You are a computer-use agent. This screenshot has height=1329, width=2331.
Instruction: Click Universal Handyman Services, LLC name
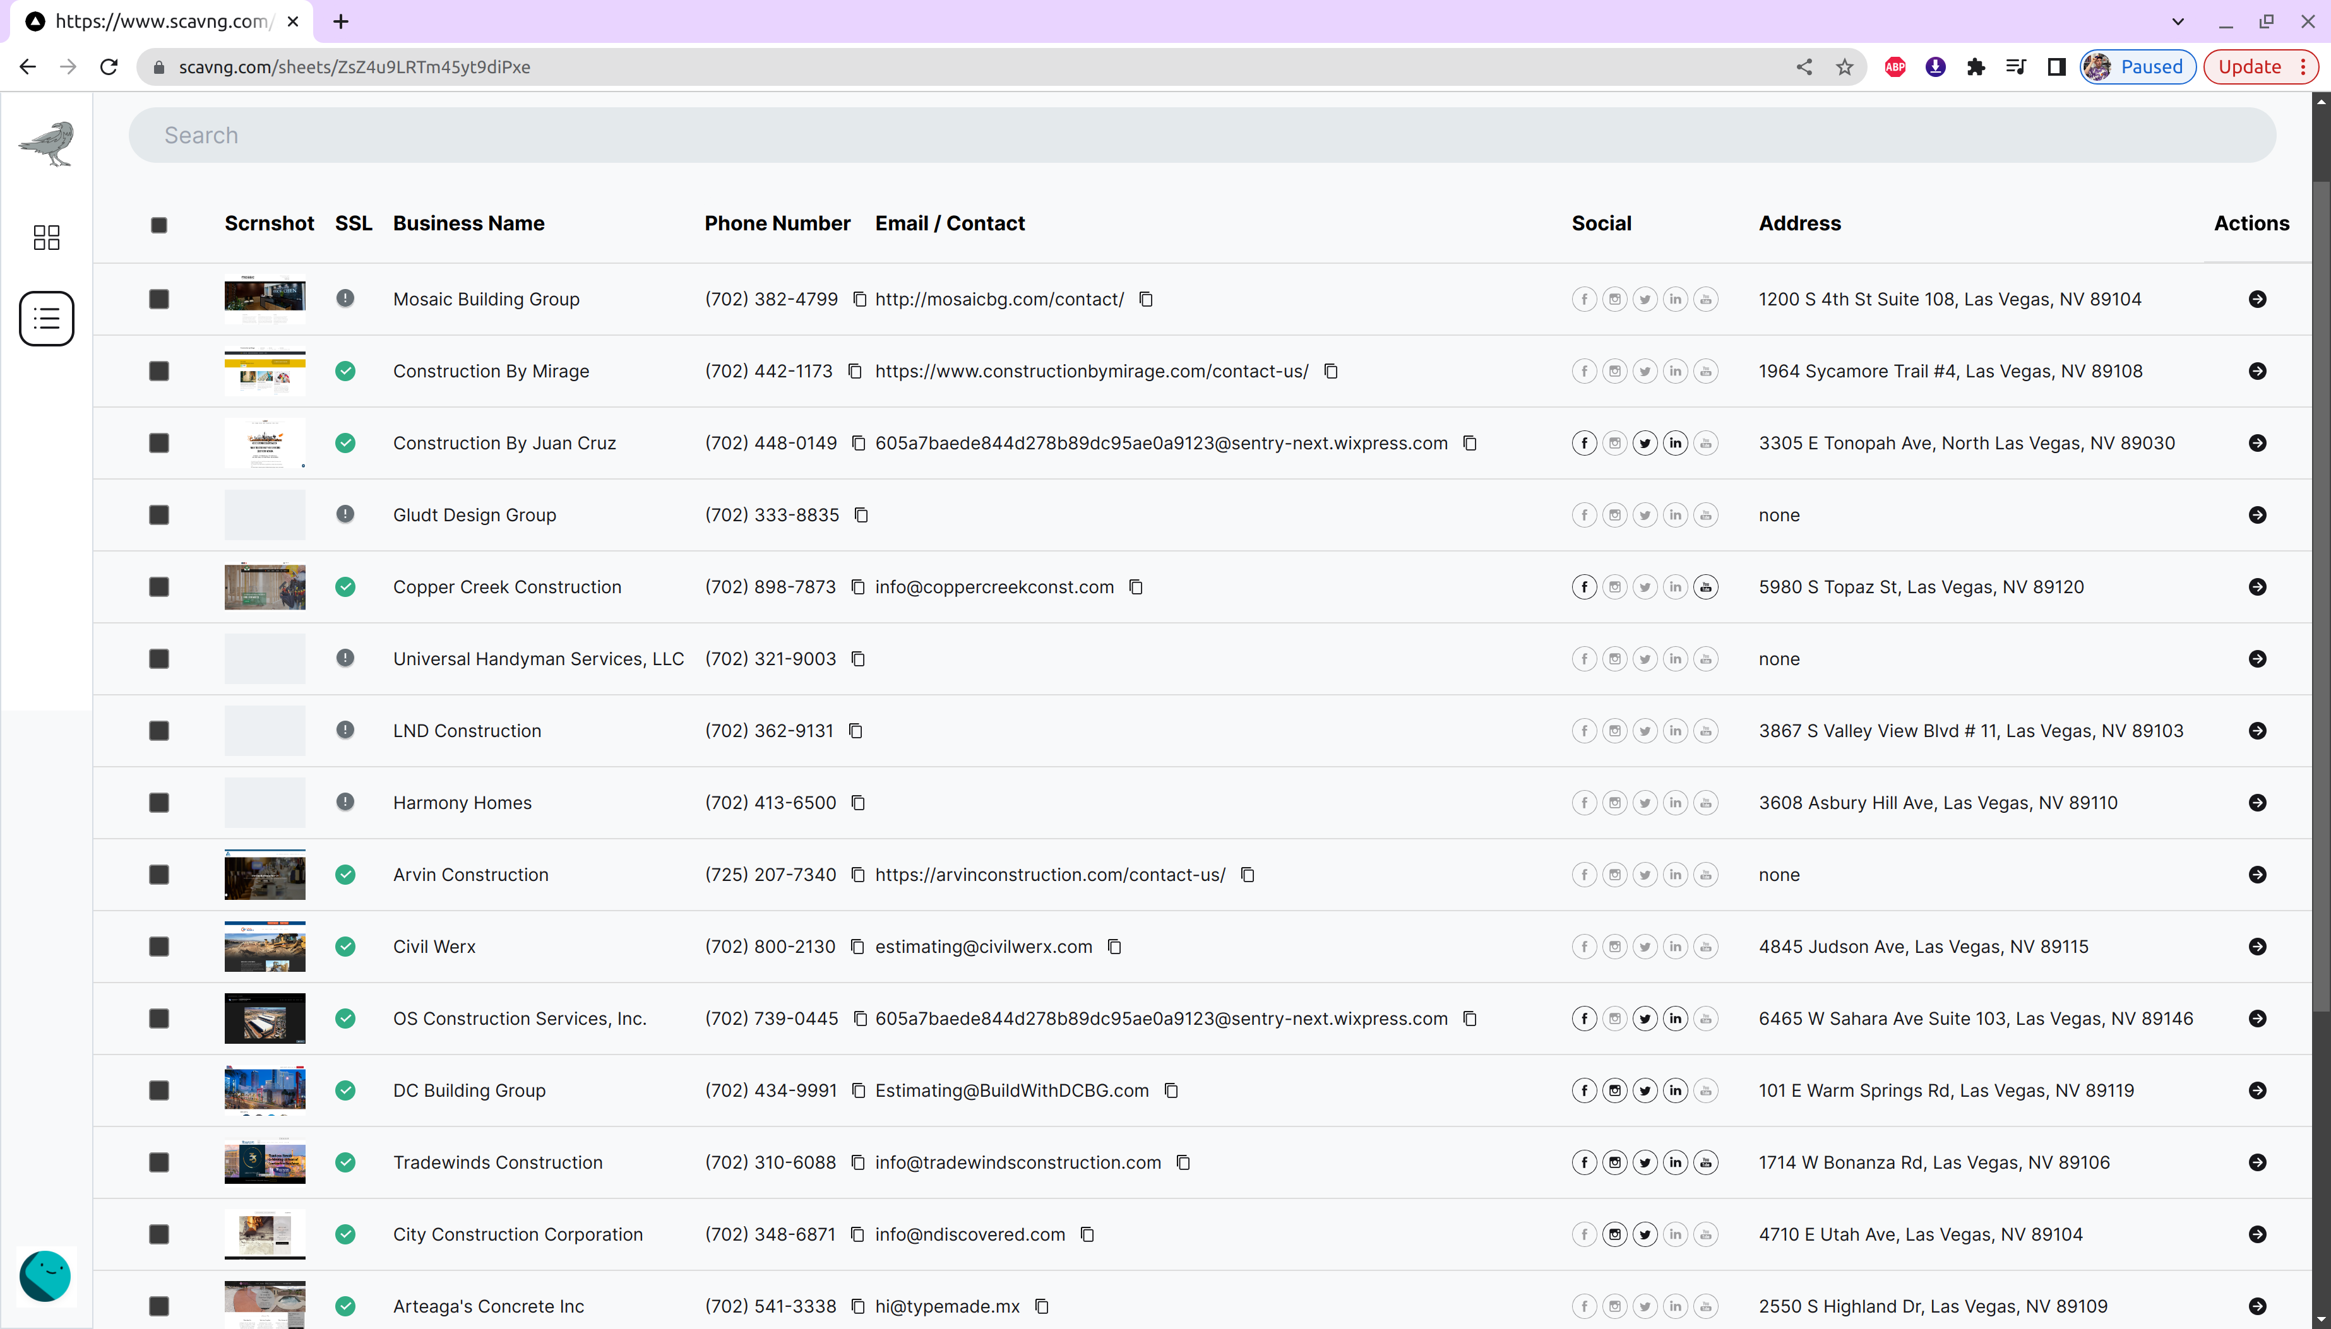[538, 659]
